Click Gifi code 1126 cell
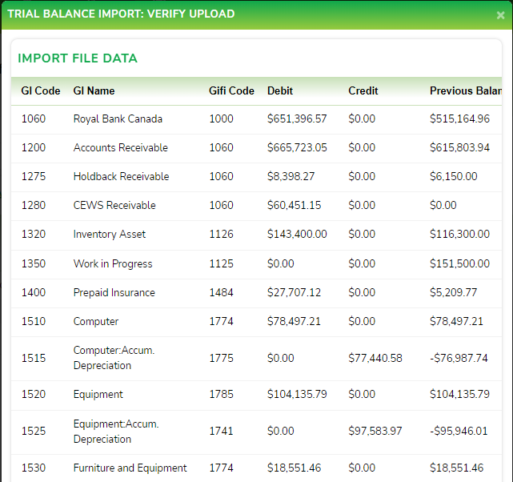513x482 pixels. click(221, 234)
